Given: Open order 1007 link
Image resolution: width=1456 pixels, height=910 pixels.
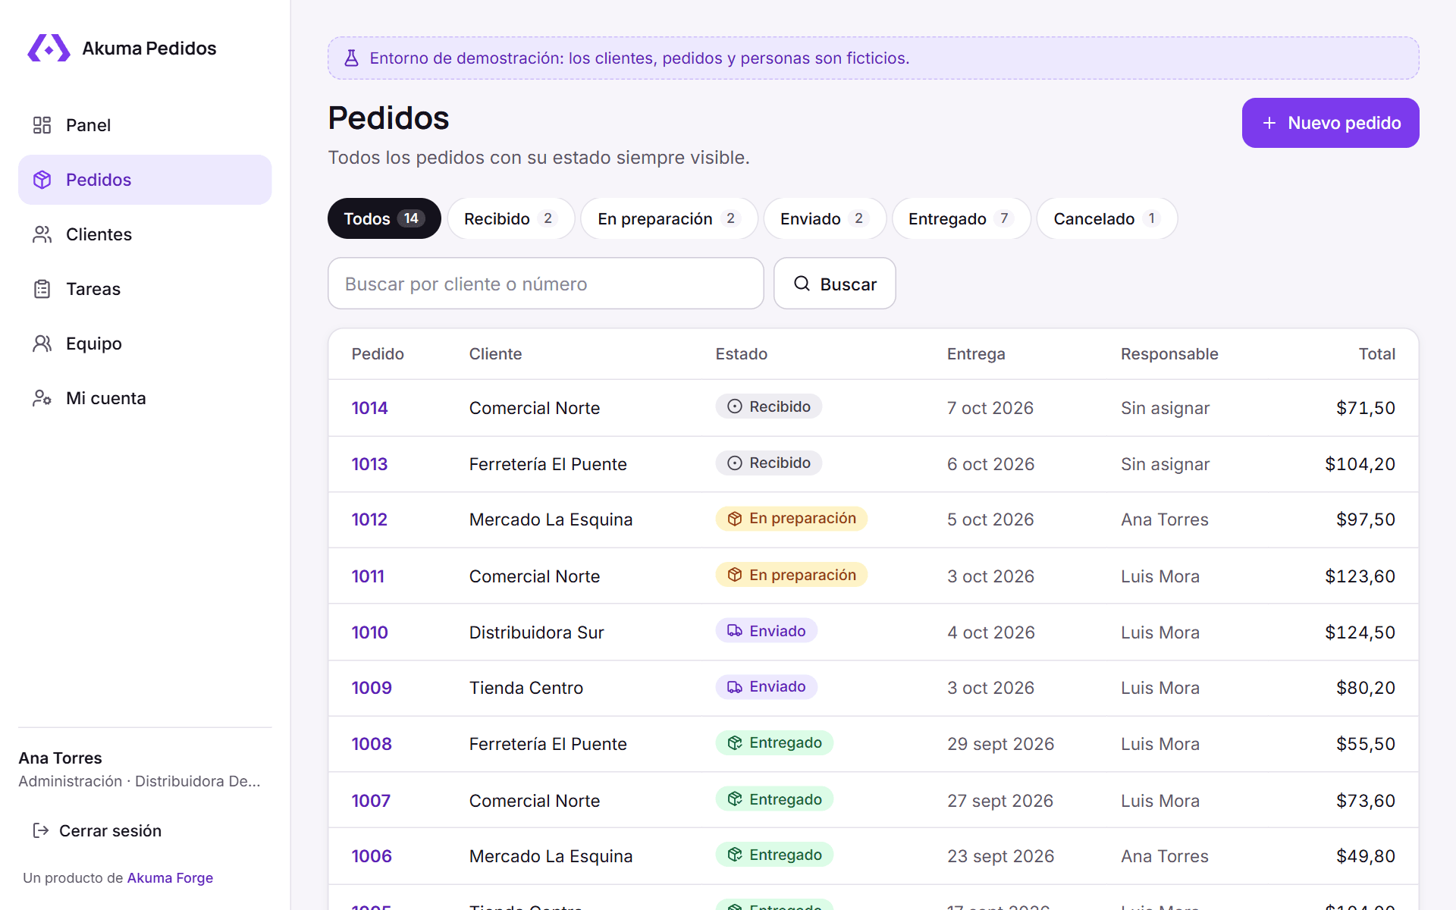Looking at the screenshot, I should tap(371, 801).
